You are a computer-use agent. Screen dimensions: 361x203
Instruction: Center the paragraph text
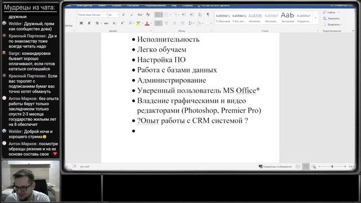pos(166,23)
